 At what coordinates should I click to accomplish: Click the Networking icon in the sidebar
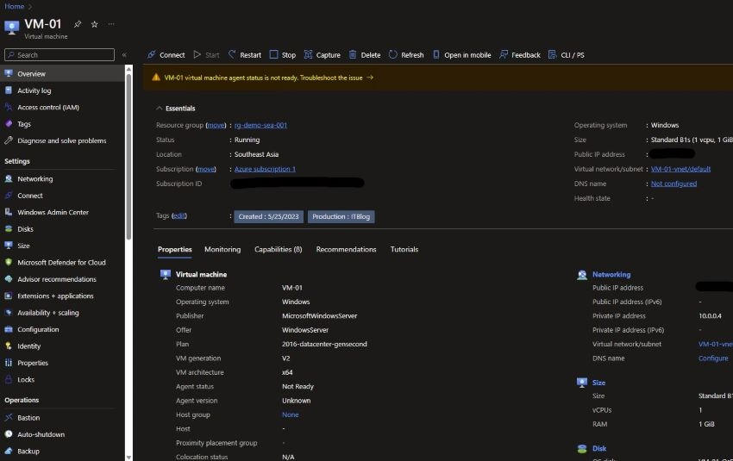(x=9, y=178)
